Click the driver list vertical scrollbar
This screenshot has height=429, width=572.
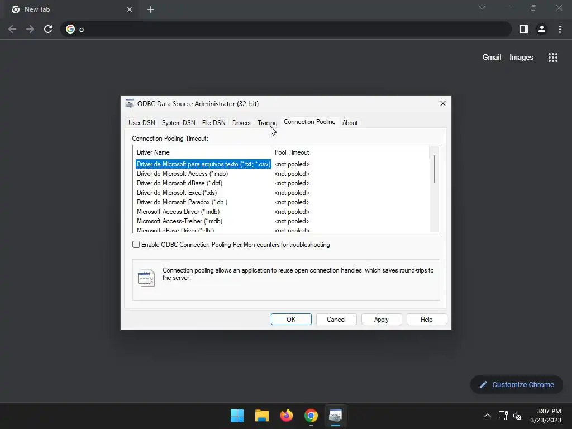point(435,169)
